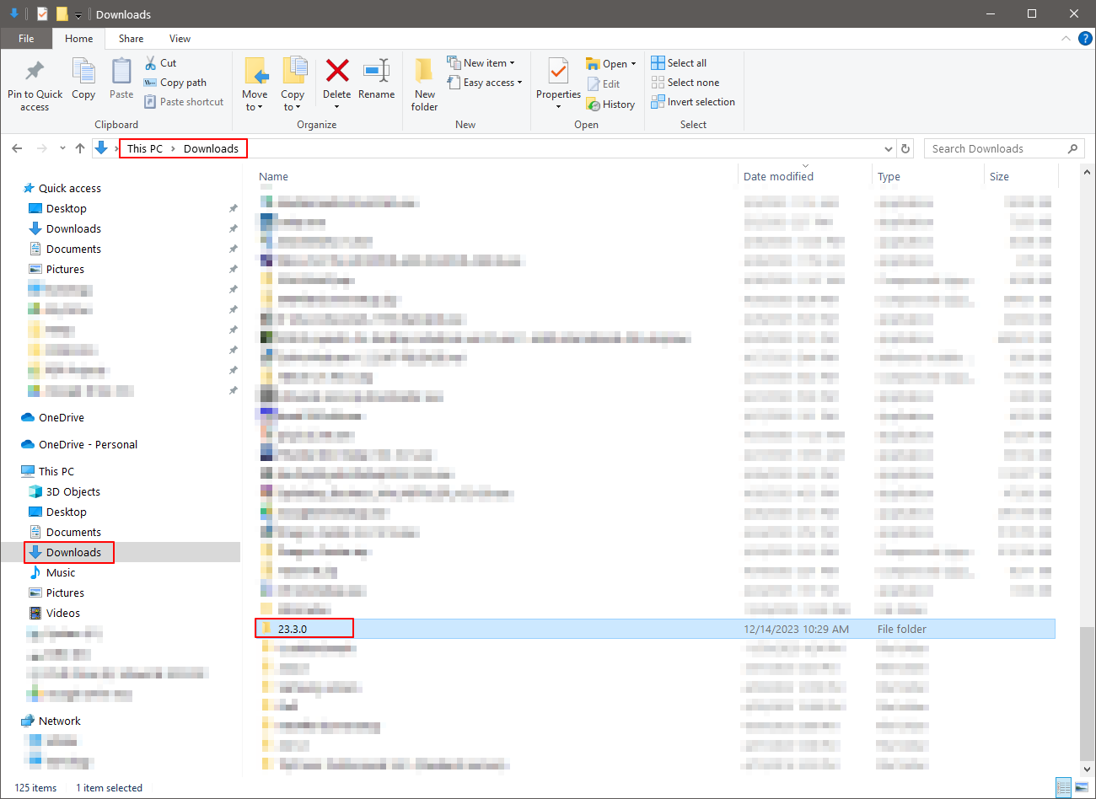The image size is (1096, 799).
Task: Click Pin to Quick access icon
Action: 35,72
